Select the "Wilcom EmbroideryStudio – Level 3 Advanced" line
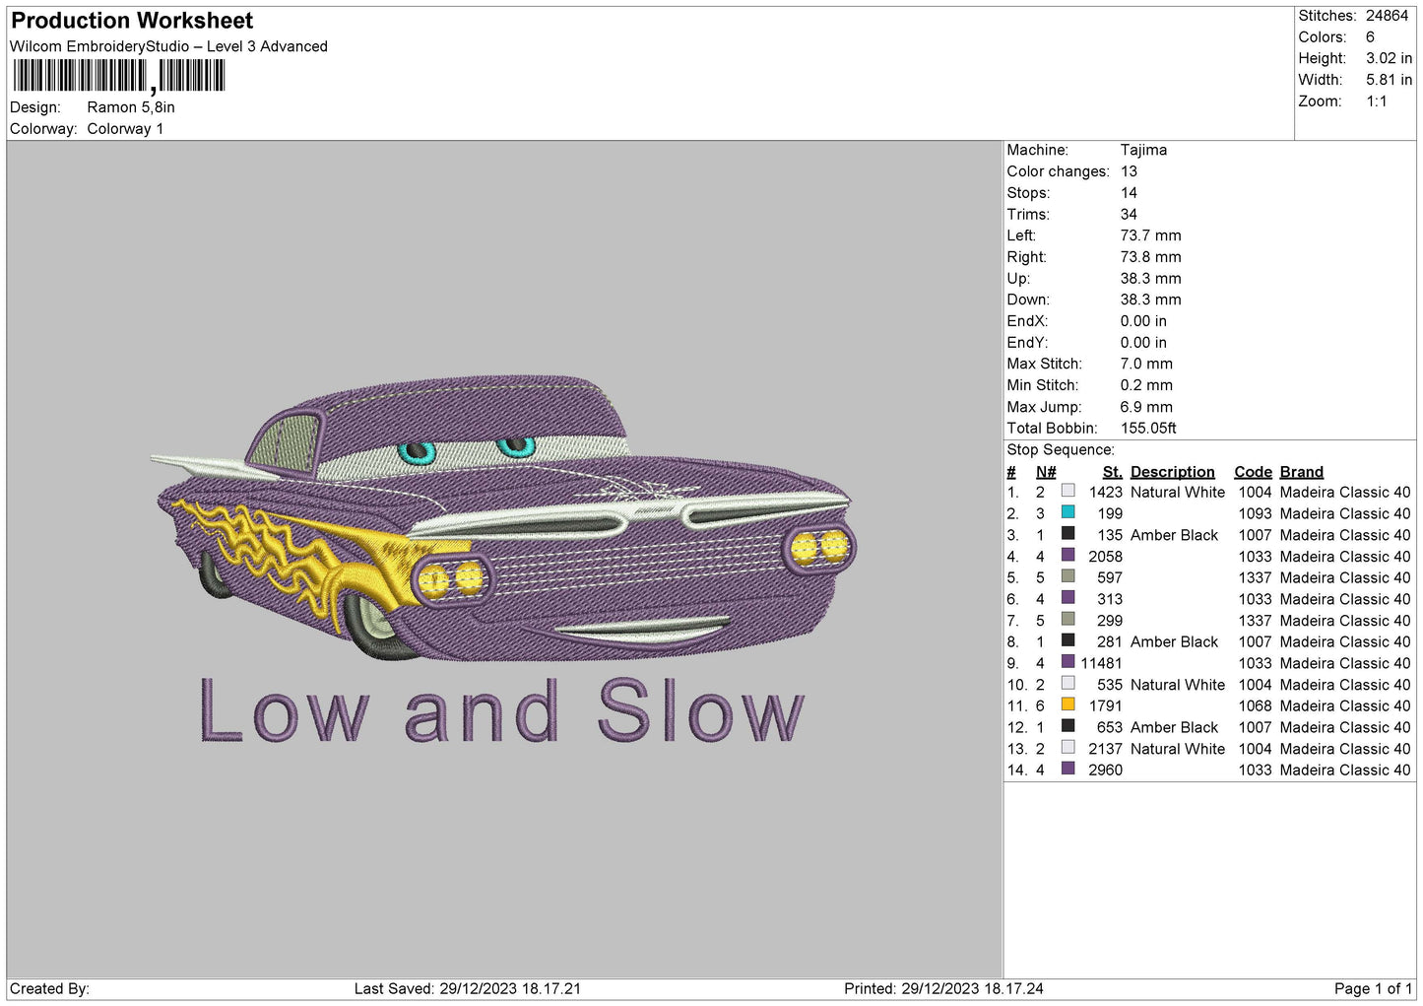The width and height of the screenshot is (1423, 1006). [168, 46]
